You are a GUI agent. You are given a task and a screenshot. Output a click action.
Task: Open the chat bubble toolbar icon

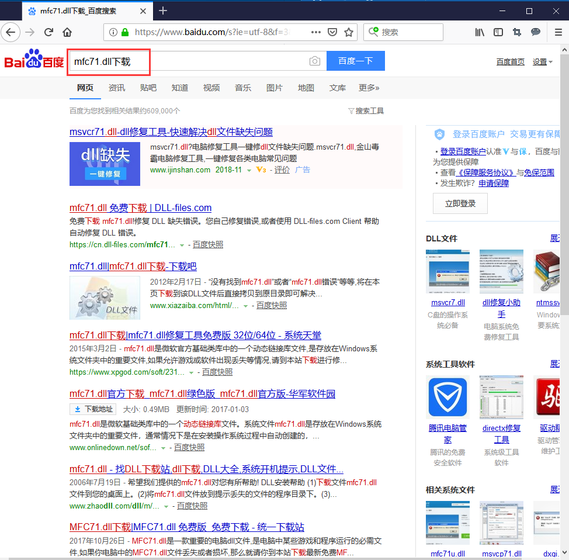[x=536, y=32]
